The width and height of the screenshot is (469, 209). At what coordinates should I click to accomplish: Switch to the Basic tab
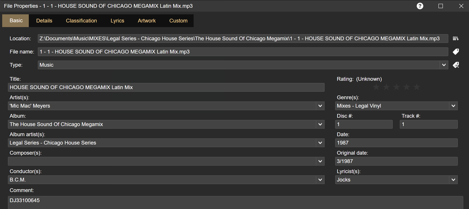(16, 21)
